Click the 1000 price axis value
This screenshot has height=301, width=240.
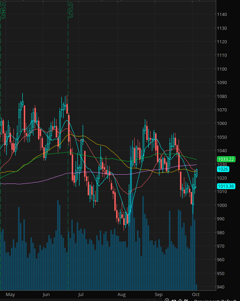(222, 205)
